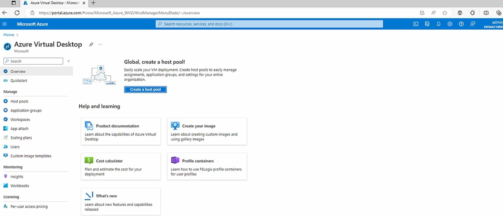Image resolution: width=503 pixels, height=216 pixels.
Task: Click the Product documentation card icon
Action: tap(89, 125)
